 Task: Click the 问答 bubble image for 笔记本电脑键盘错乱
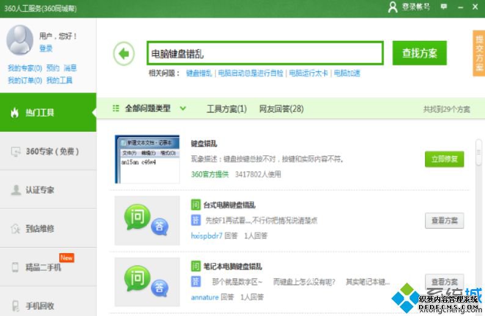click(147, 282)
